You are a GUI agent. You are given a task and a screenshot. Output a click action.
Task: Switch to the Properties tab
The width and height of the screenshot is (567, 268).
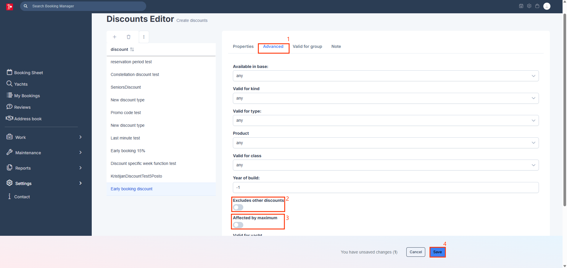(243, 46)
